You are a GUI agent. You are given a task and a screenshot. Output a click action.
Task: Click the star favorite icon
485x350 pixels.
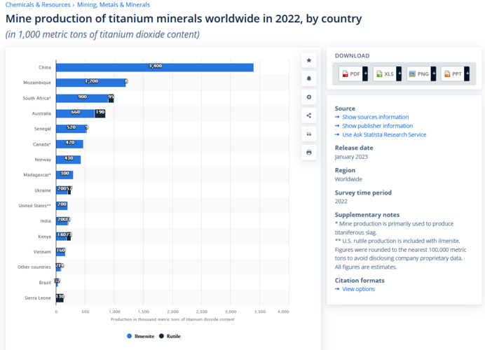308,60
